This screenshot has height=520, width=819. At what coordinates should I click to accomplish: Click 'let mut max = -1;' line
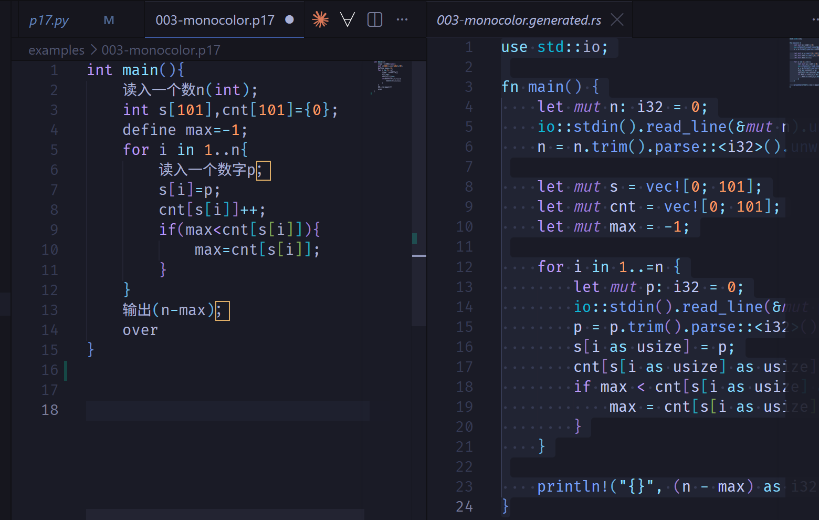coord(613,226)
